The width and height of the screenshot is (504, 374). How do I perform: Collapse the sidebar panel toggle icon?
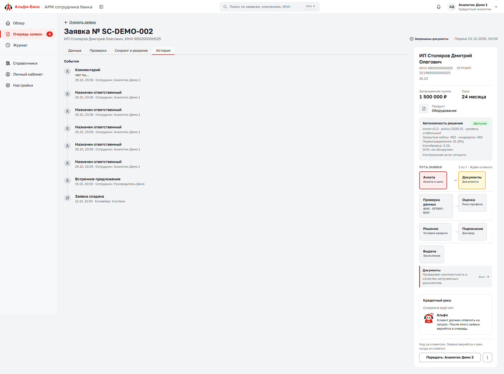click(x=101, y=7)
